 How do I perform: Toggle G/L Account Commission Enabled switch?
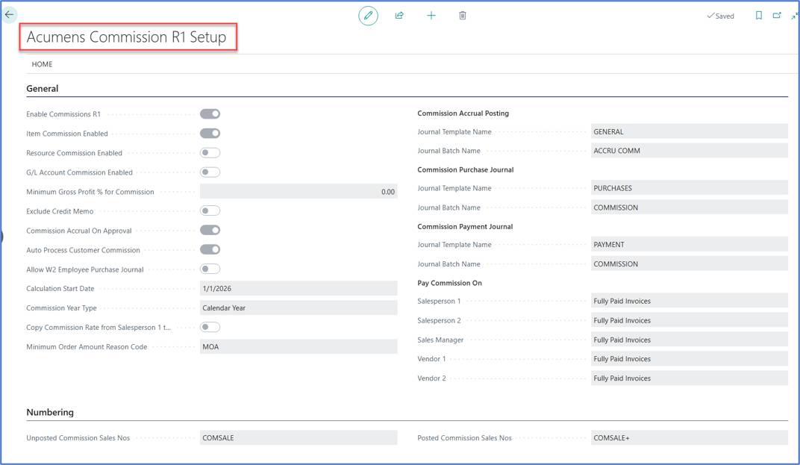point(210,172)
